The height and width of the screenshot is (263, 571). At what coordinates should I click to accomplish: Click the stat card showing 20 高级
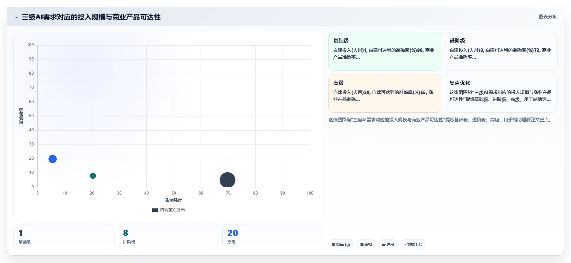(273, 236)
